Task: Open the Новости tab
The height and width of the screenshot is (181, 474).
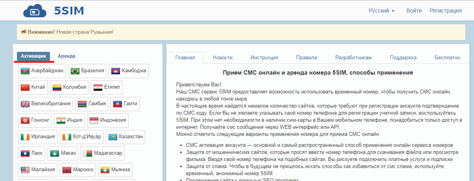Action: tap(223, 58)
